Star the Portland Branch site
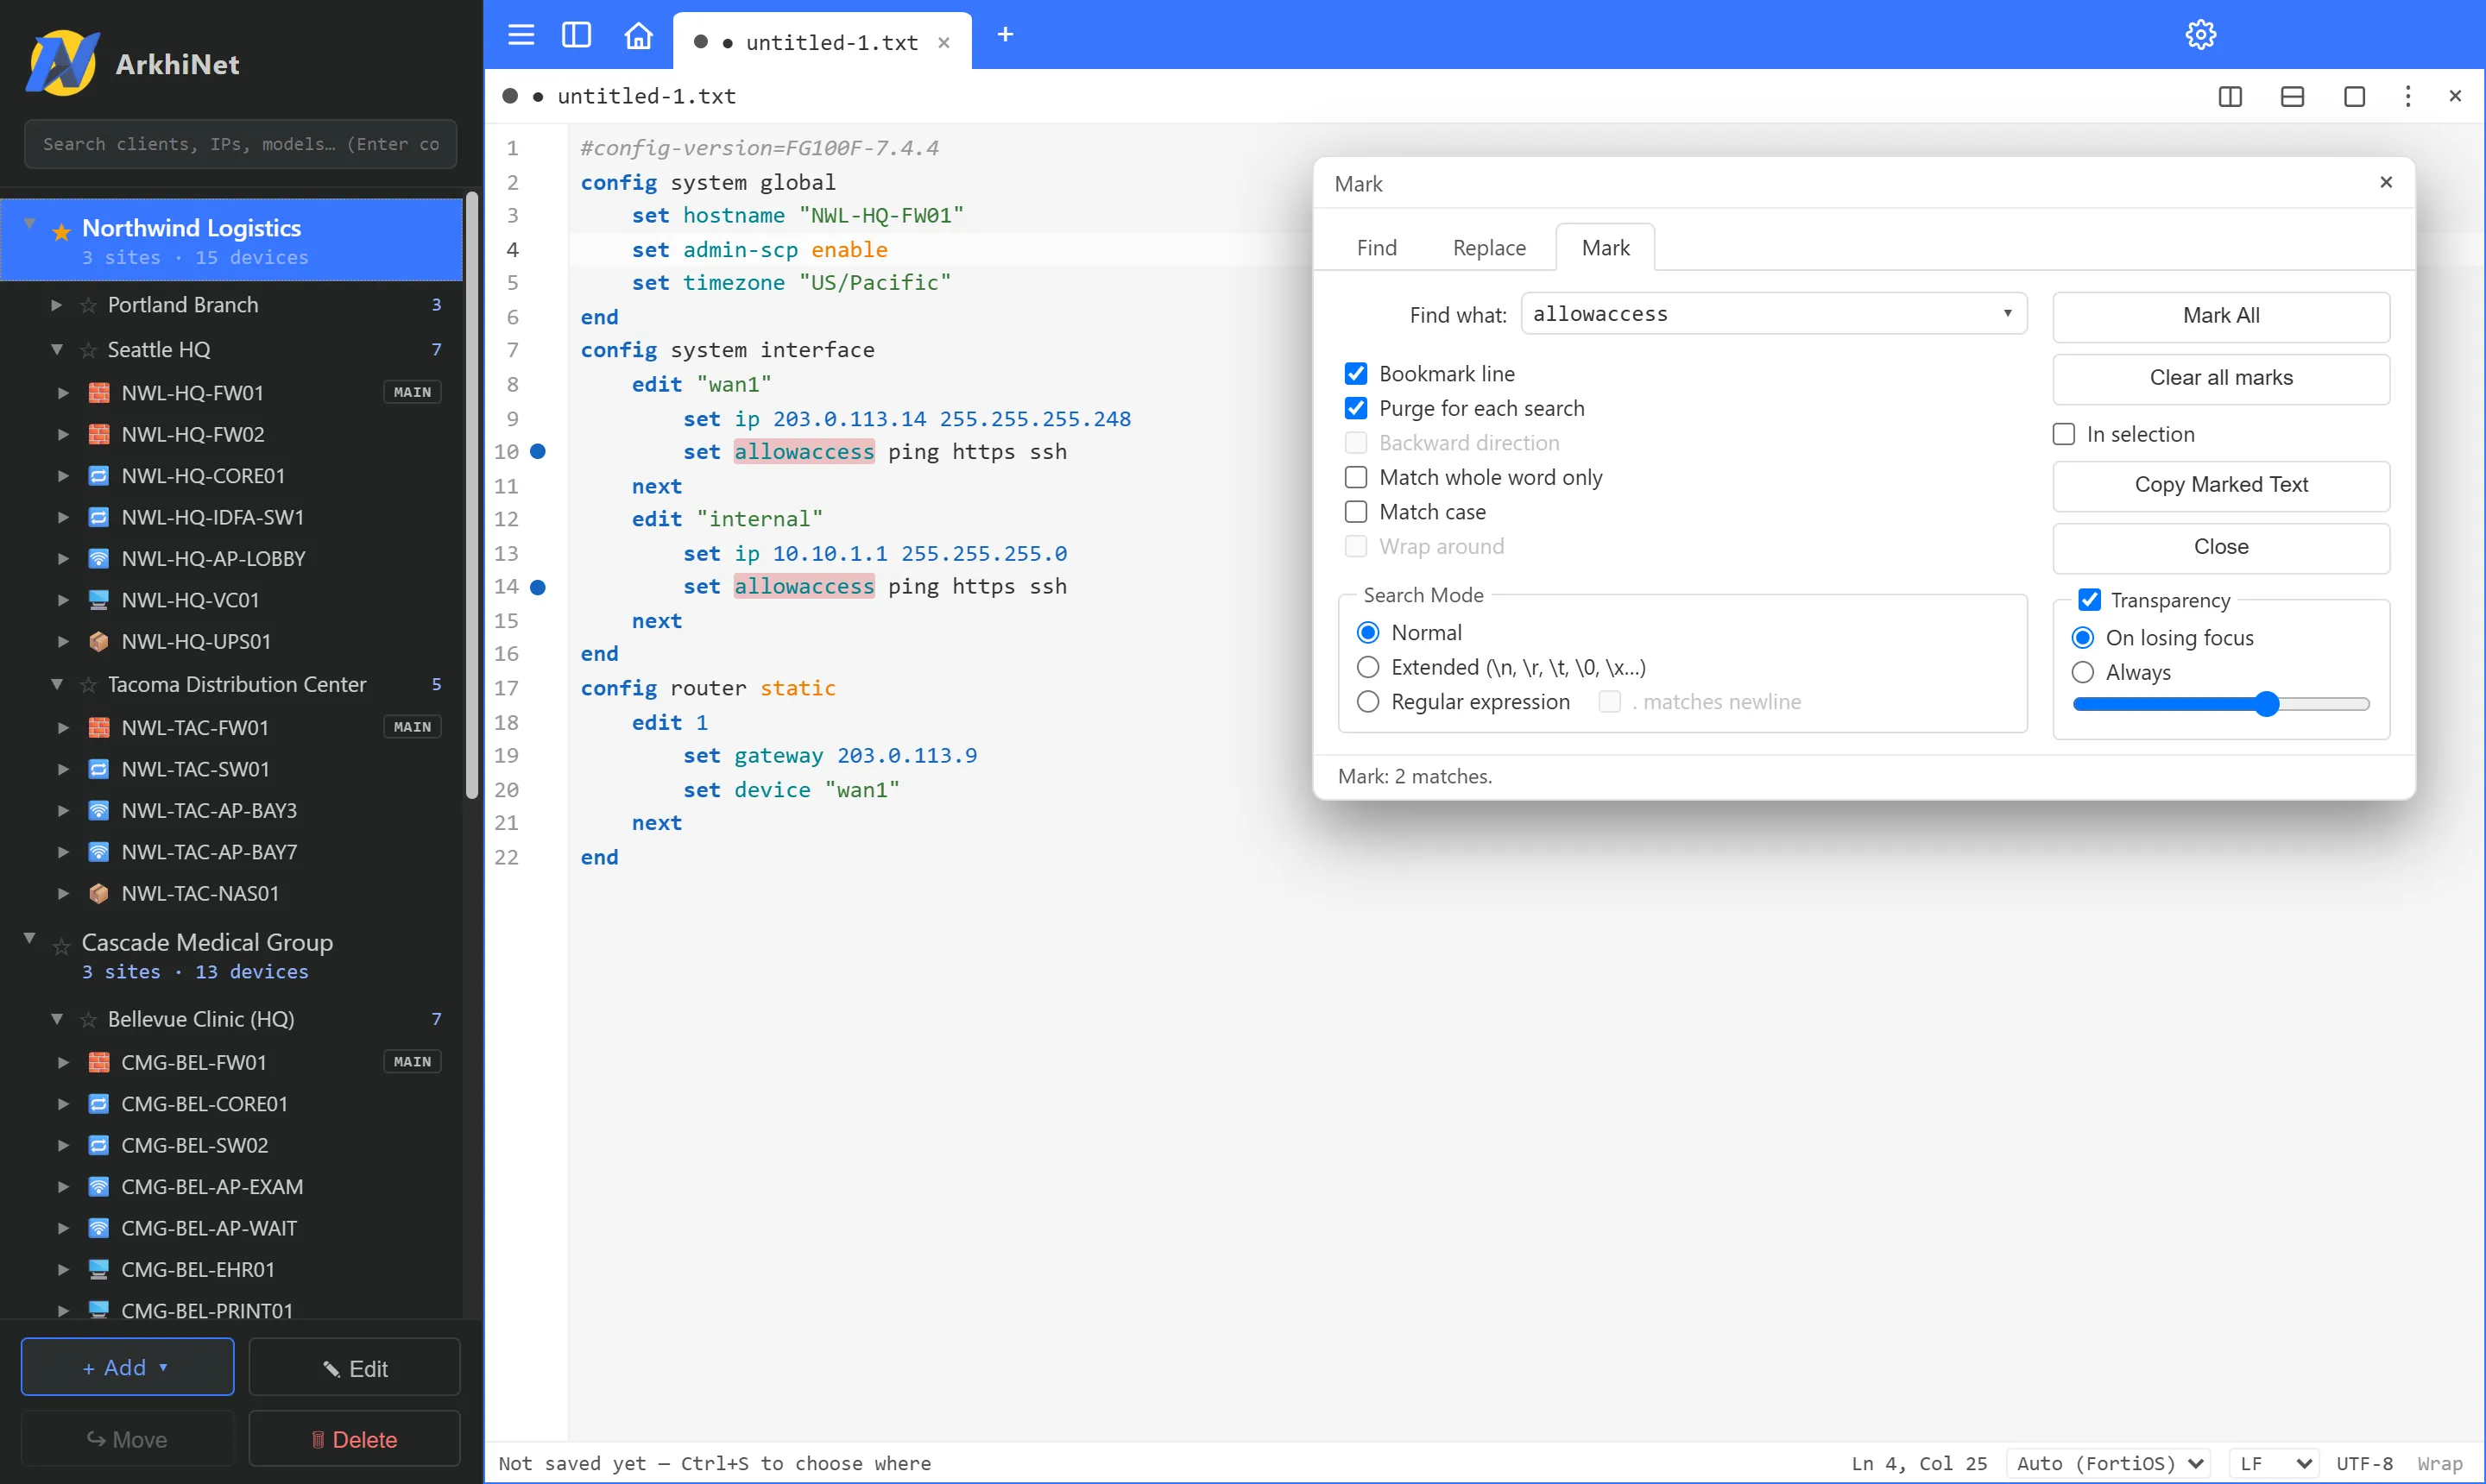This screenshot has height=1484, width=2486. tap(88, 305)
